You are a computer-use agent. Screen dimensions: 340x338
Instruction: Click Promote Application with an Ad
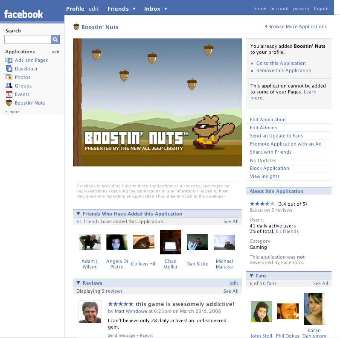click(x=285, y=144)
